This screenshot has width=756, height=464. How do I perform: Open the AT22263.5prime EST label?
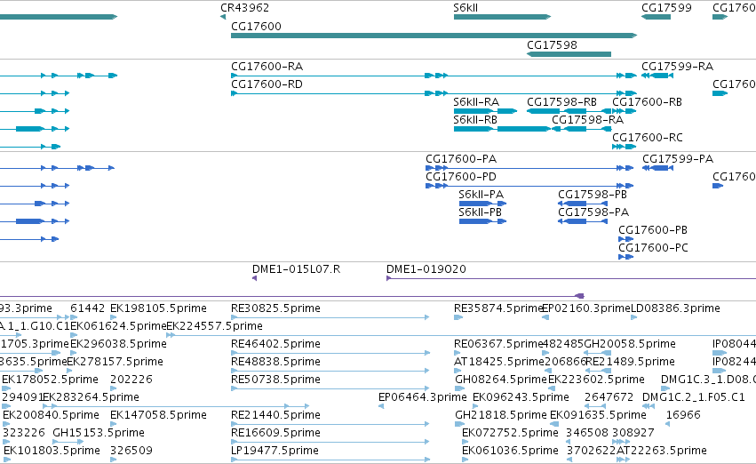coord(662,451)
